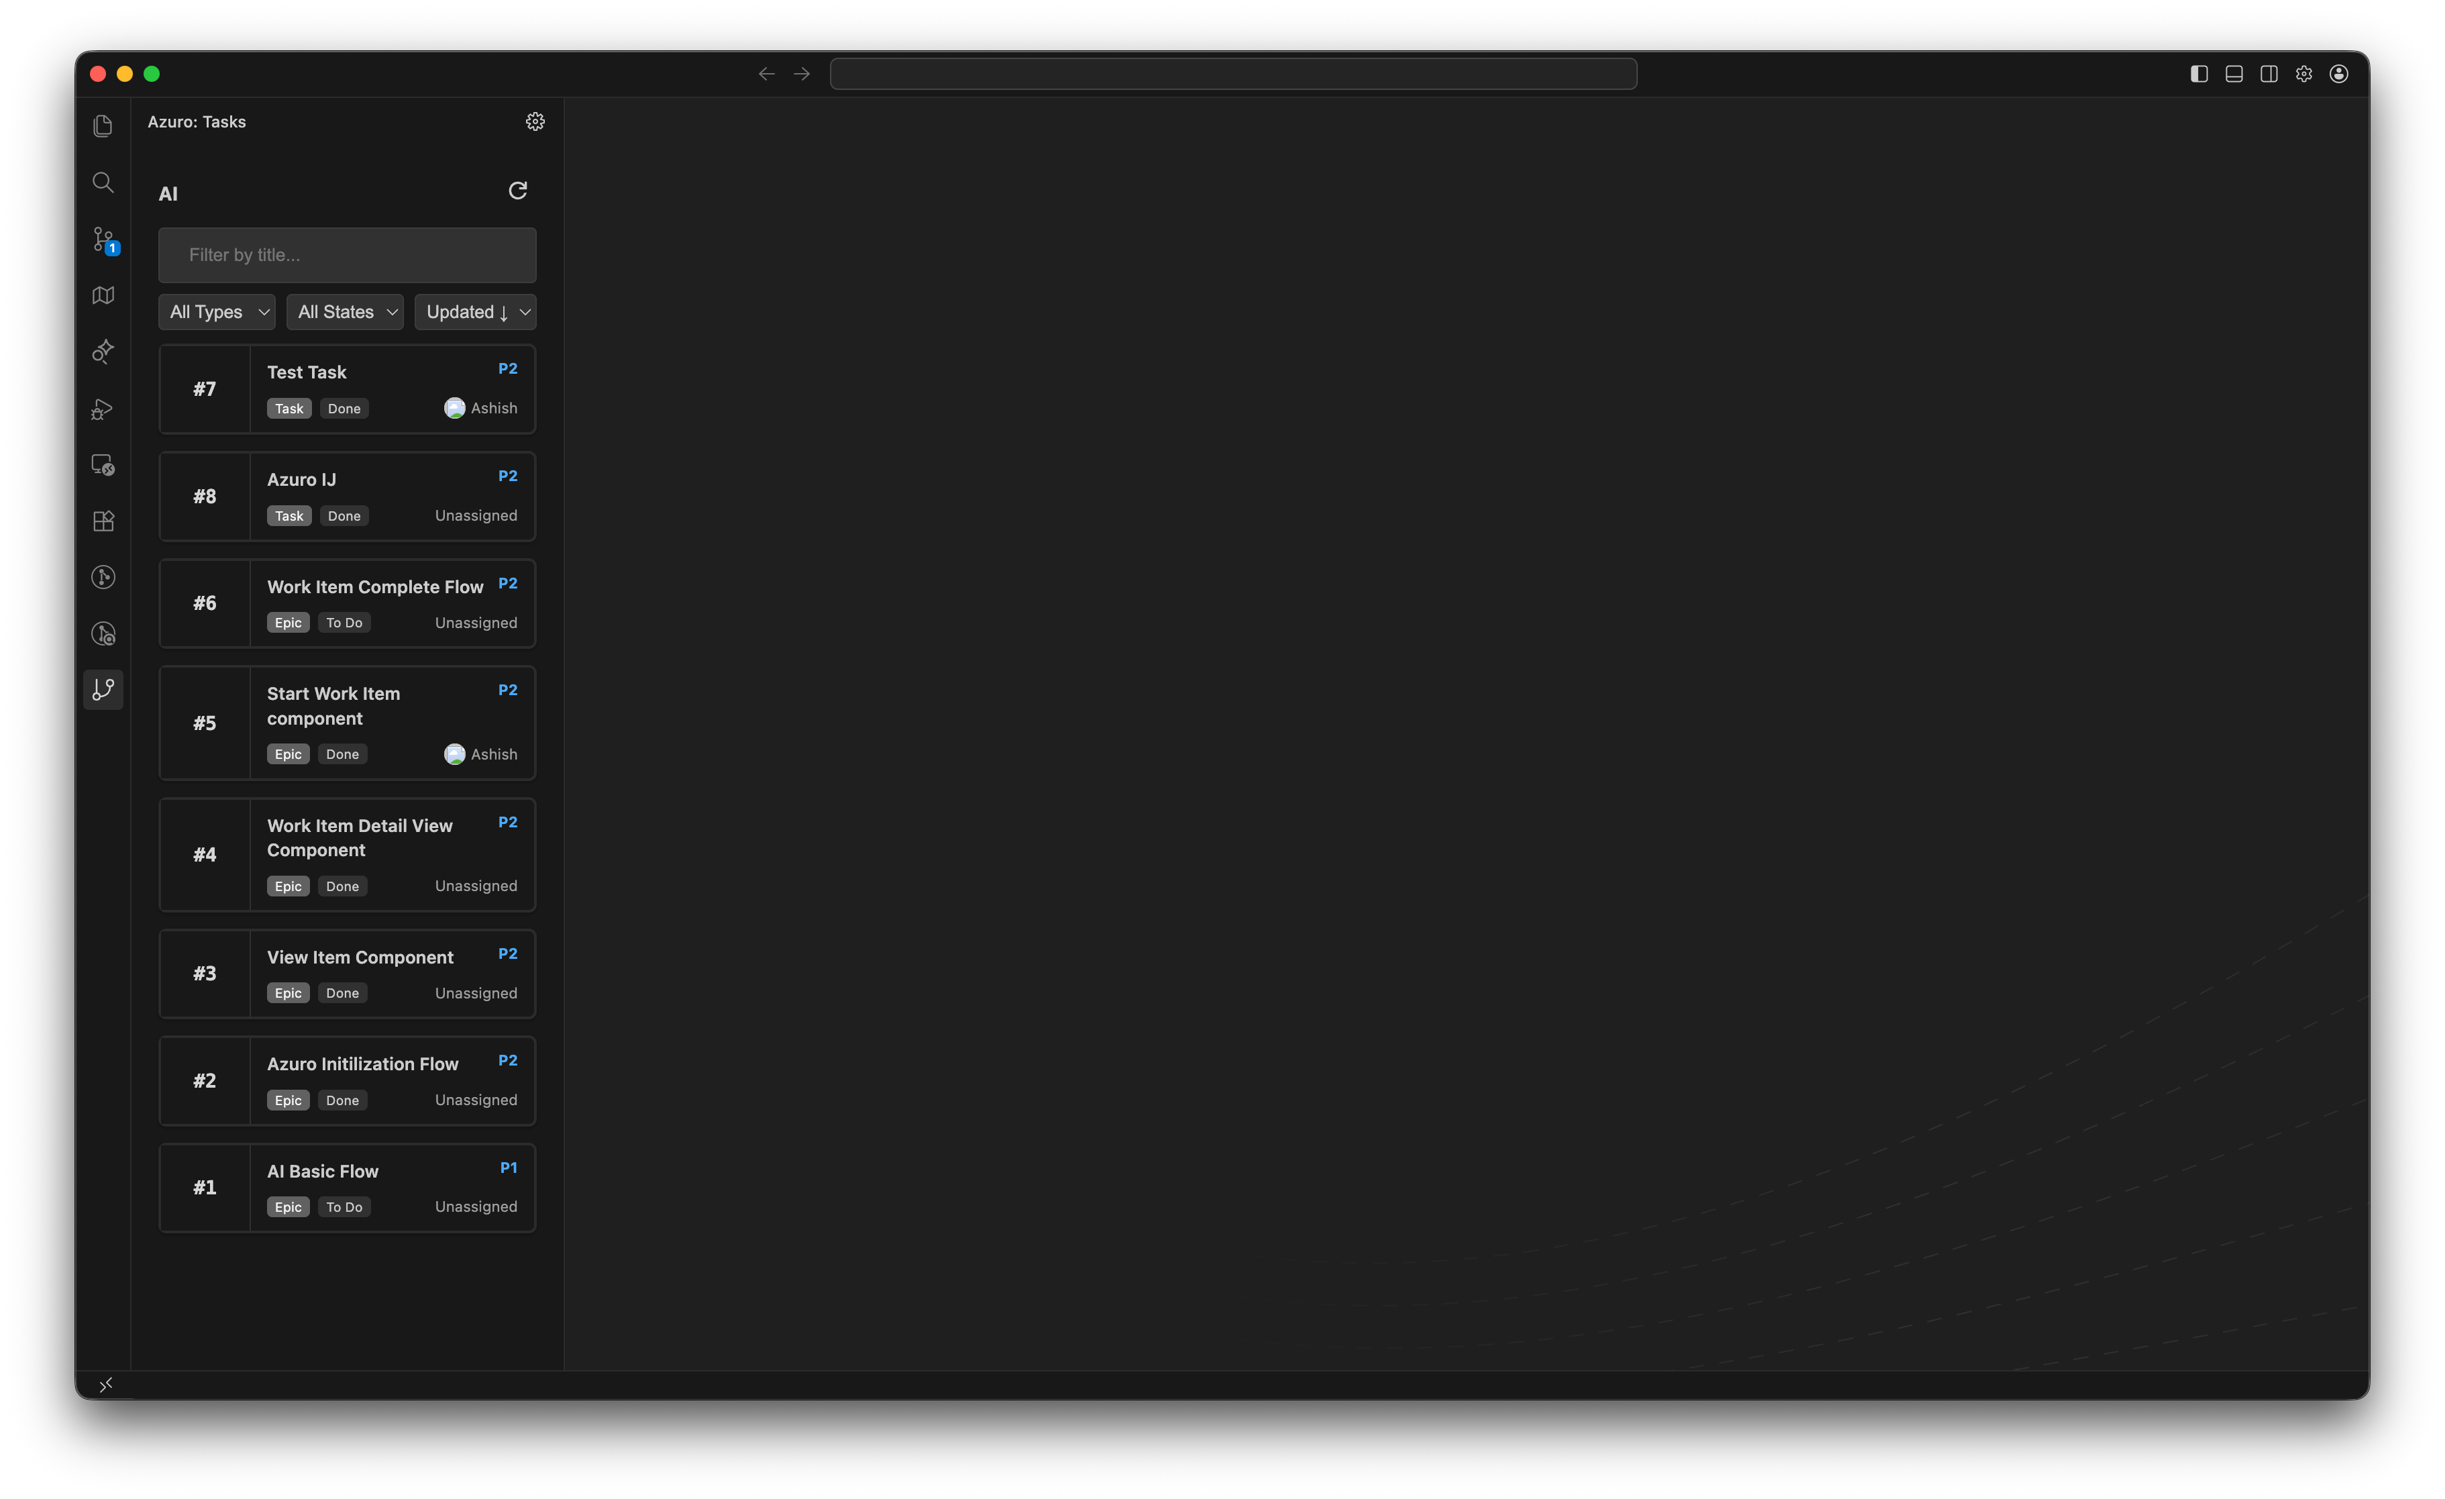Open Azuro Tasks settings gear
Screen dimensions: 2445x1499
tap(535, 121)
